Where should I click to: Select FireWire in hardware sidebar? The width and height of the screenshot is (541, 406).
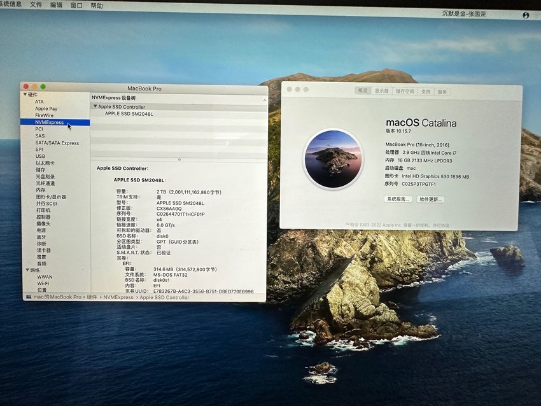(x=44, y=115)
